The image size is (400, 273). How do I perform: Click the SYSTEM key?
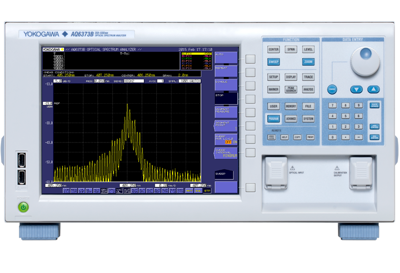tap(308, 119)
